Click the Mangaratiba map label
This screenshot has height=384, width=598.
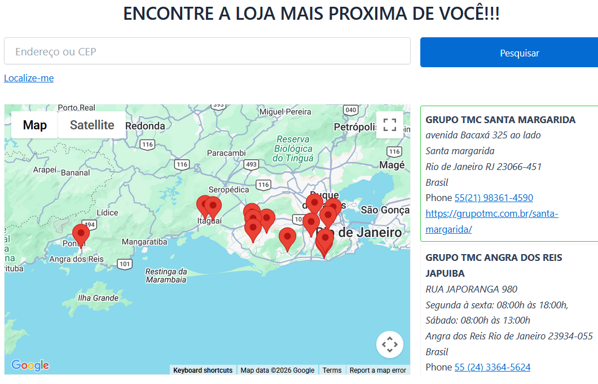144,242
